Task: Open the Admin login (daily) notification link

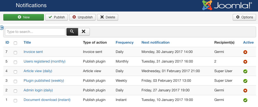Action: pos(38,90)
